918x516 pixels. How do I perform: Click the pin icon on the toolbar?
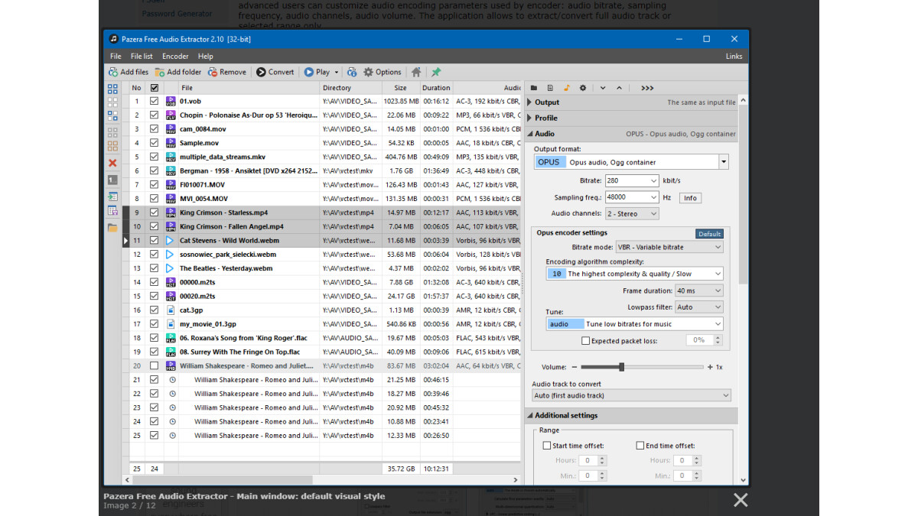pyautogui.click(x=436, y=71)
